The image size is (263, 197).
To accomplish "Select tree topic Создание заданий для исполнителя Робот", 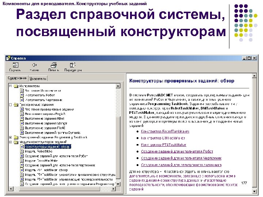I will tap(56, 156).
